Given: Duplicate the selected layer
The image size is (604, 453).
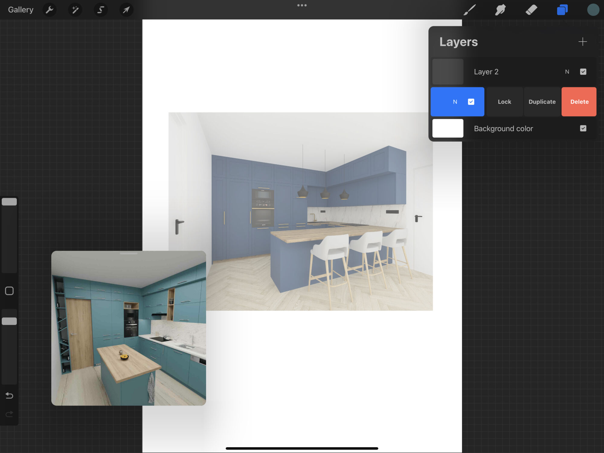Looking at the screenshot, I should [542, 102].
